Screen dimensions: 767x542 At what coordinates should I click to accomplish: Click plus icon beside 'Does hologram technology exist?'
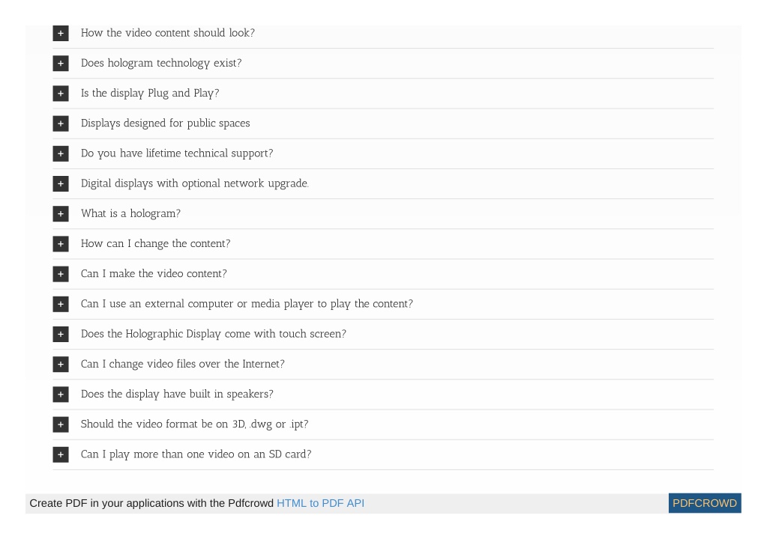coord(61,64)
